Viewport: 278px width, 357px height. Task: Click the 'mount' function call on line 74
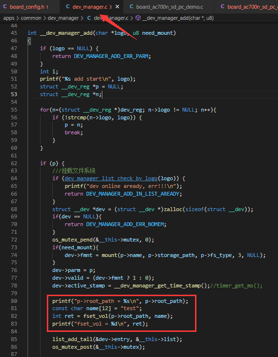tap(109, 255)
